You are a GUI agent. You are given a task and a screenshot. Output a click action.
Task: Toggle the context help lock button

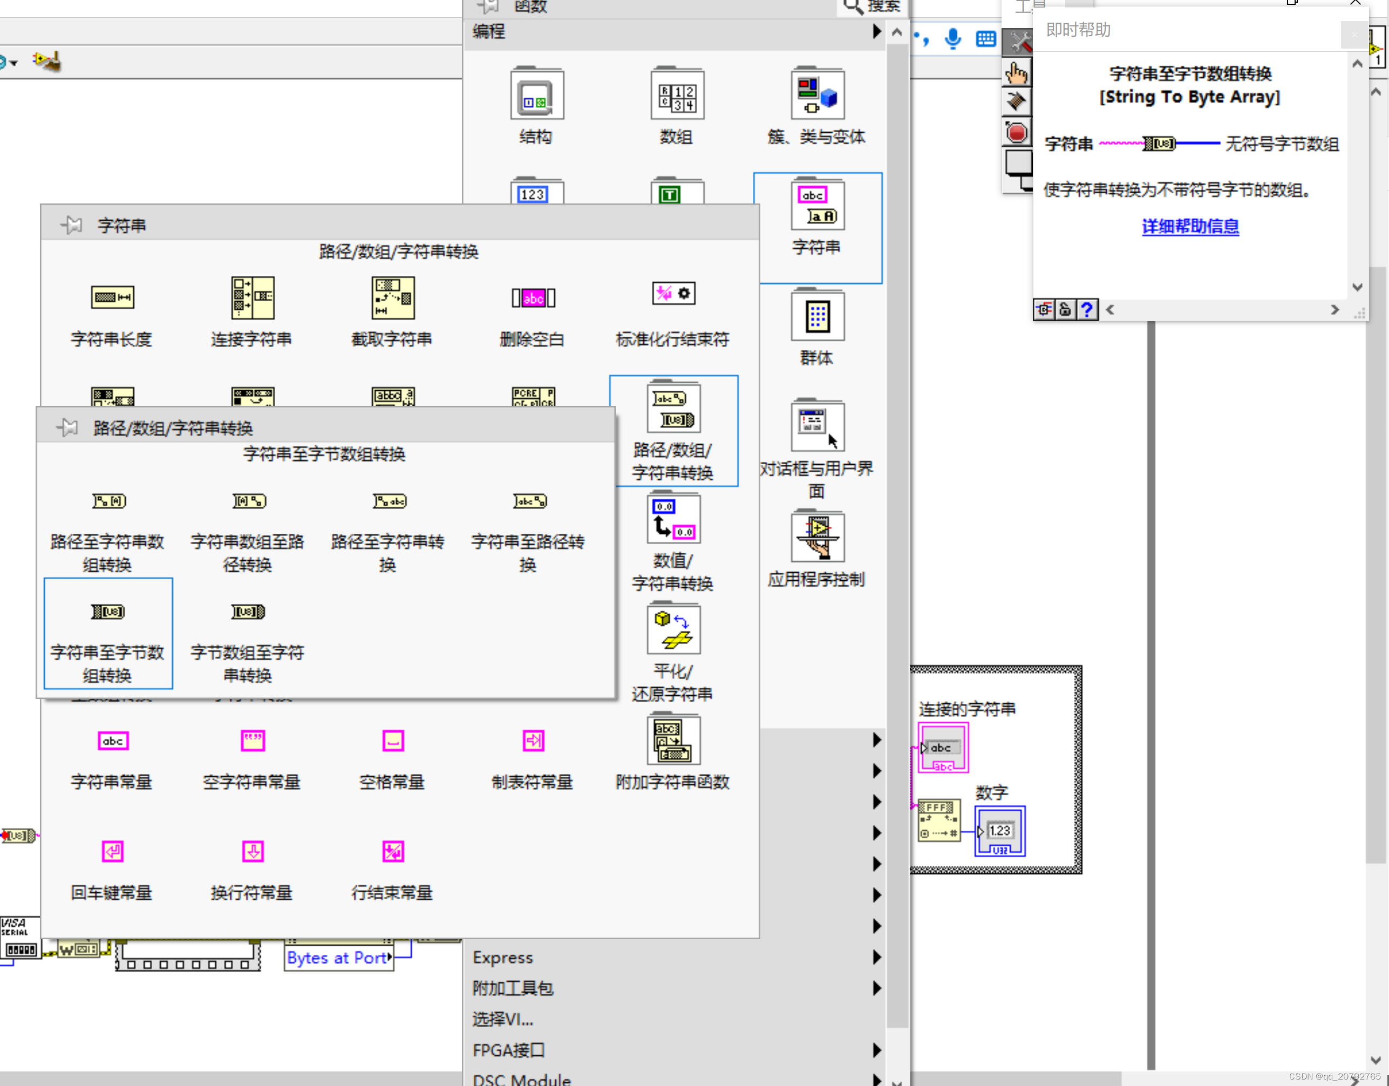(x=1065, y=310)
